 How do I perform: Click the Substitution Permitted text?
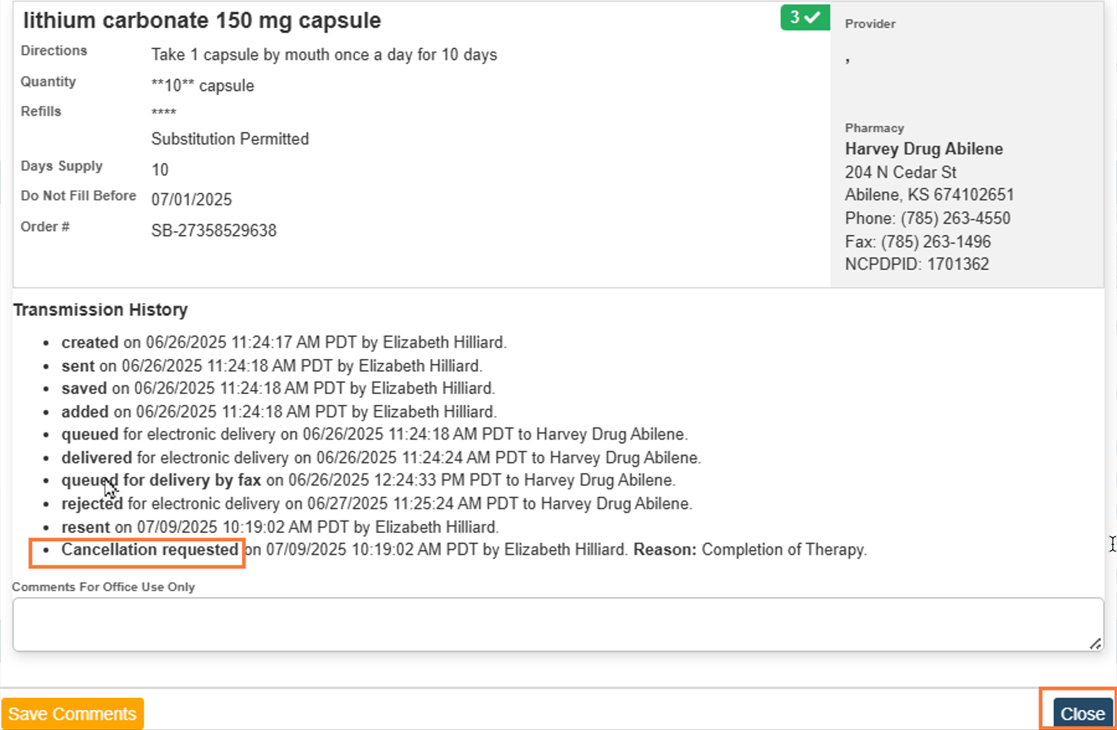(230, 139)
